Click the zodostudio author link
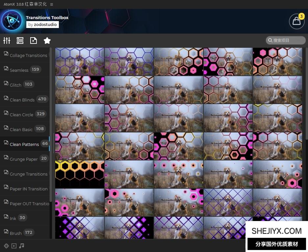308x252 pixels. coord(42,24)
